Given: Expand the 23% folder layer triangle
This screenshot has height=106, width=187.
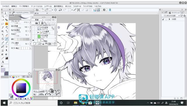Looking at the screenshot, I should [x=38, y=32].
